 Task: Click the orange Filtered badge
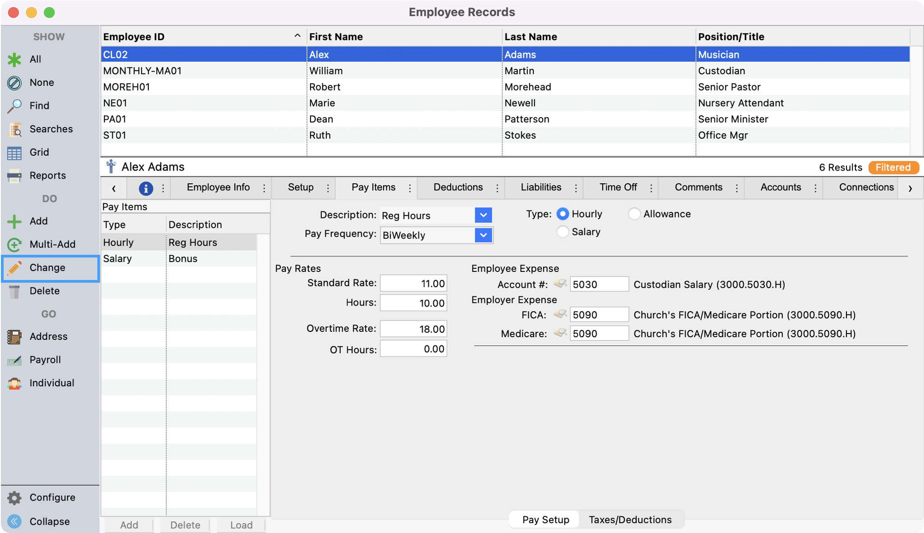tap(893, 167)
